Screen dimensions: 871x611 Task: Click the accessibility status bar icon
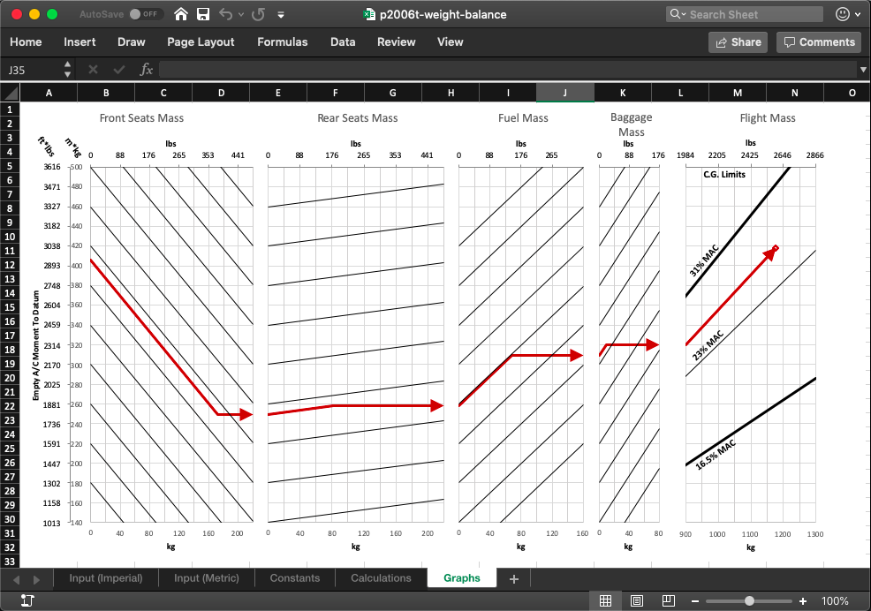tap(27, 600)
